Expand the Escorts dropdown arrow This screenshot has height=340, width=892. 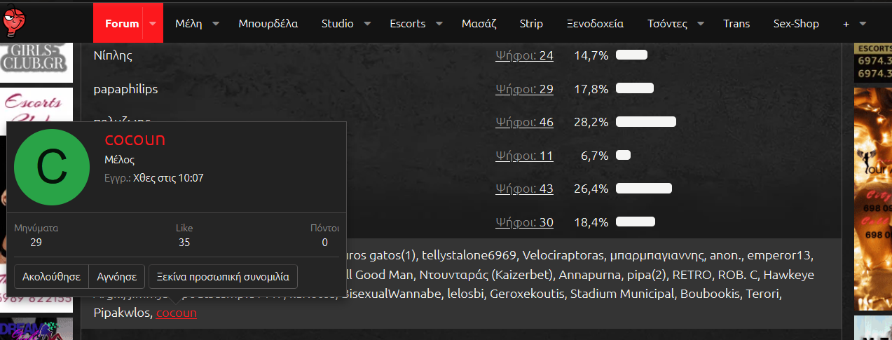[x=439, y=23]
